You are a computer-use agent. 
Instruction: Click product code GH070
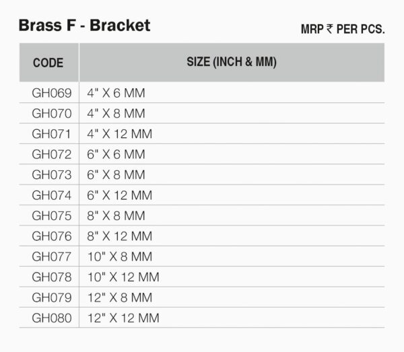[51, 113]
